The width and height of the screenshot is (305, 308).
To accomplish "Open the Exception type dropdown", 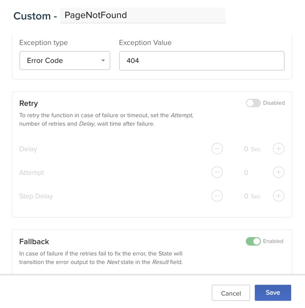I will [64, 60].
